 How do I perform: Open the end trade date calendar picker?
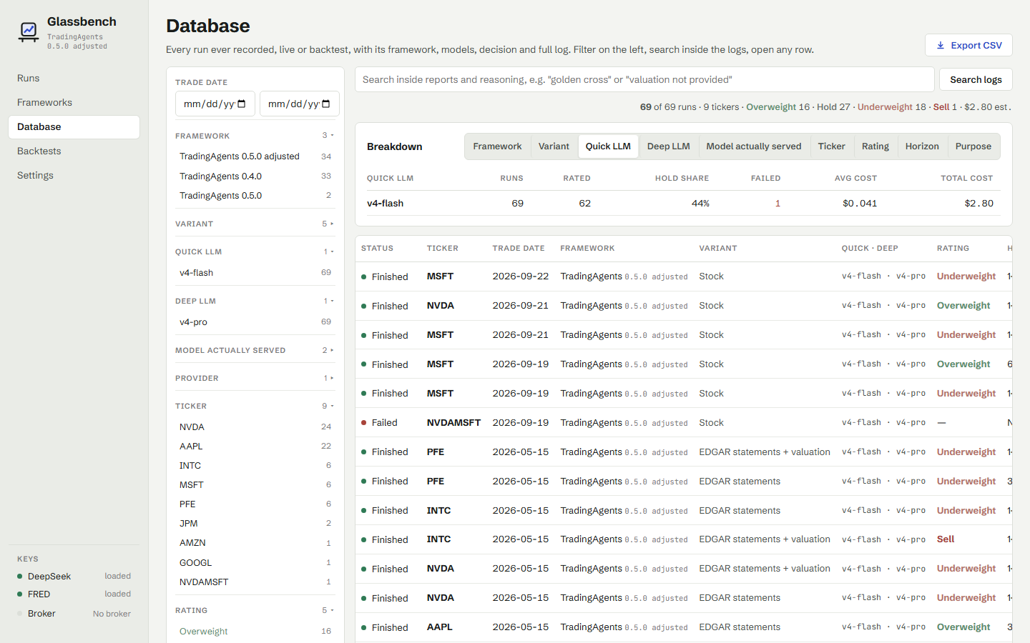[326, 104]
